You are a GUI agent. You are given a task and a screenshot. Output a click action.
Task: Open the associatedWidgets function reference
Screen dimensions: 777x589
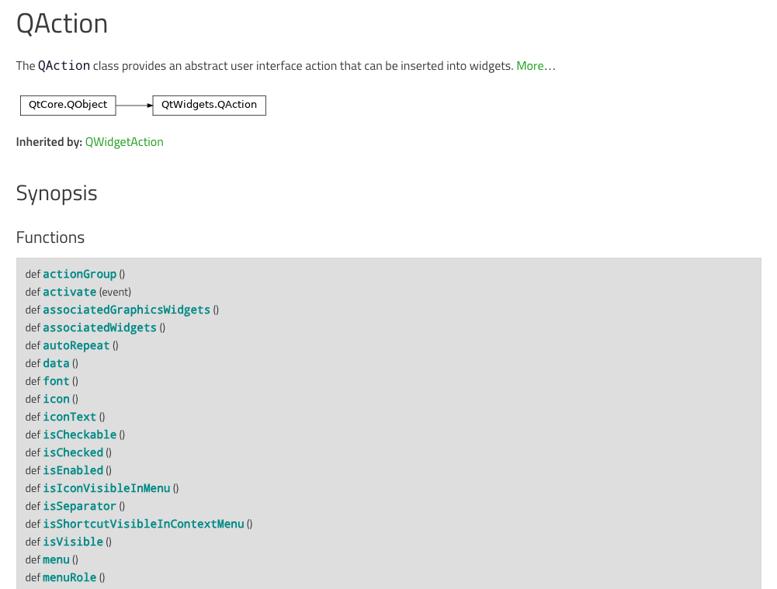(99, 327)
